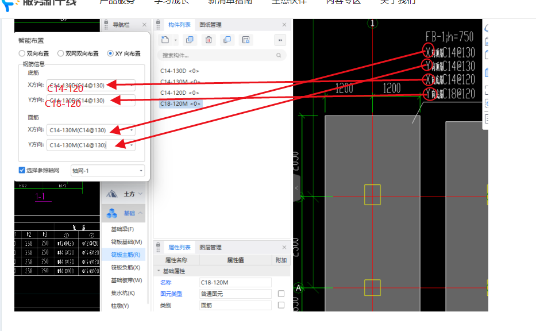Click the component archive icon
This screenshot has height=331, width=536.
click(x=246, y=40)
